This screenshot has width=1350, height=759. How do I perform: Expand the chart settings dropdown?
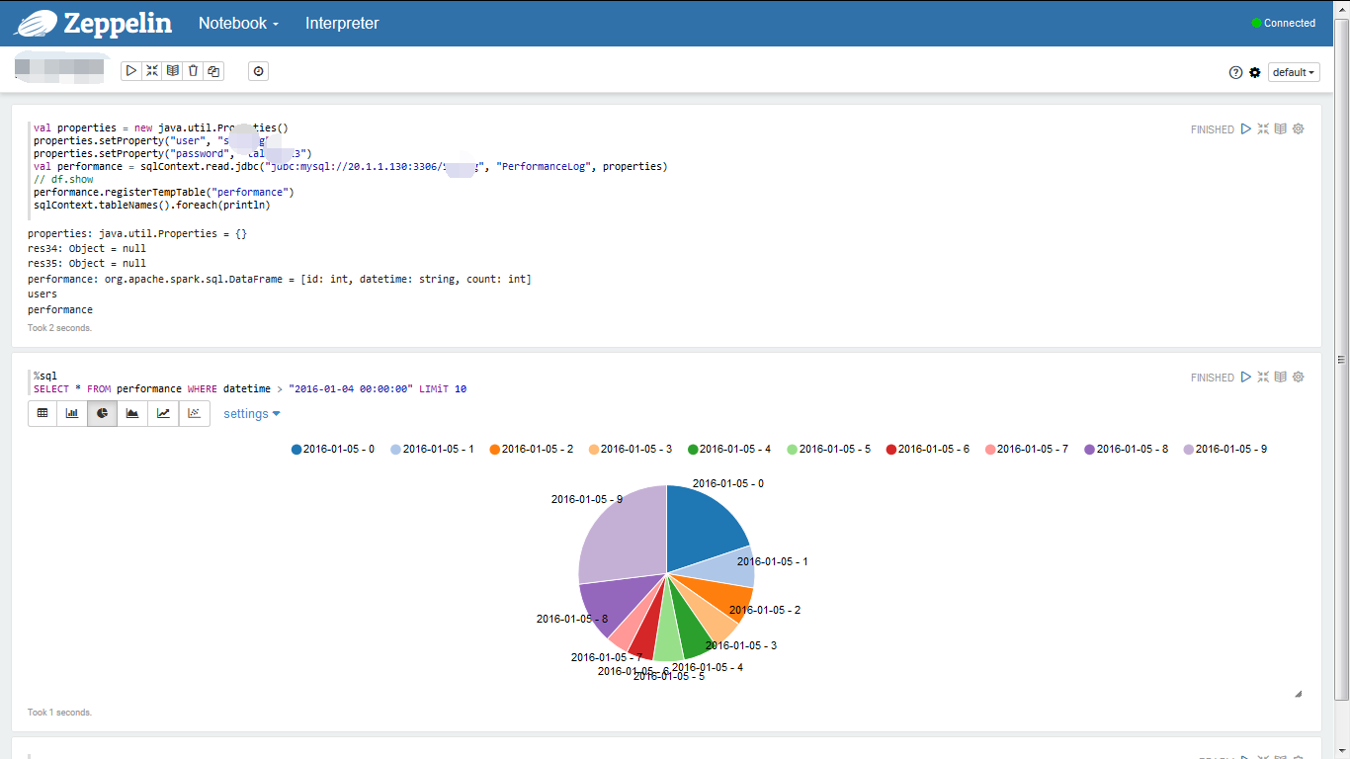click(252, 413)
